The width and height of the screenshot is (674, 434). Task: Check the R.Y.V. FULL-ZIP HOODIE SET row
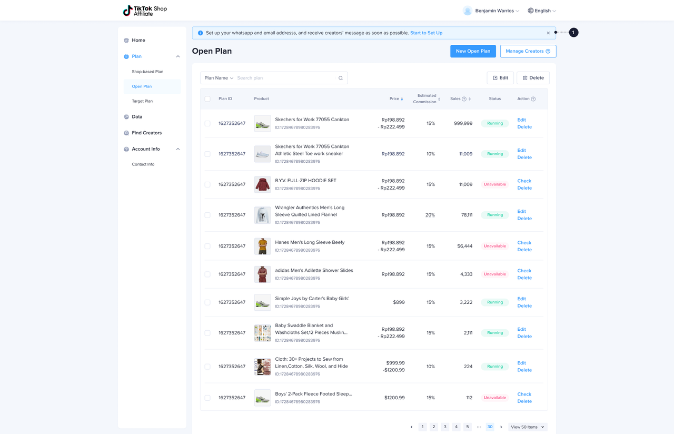tap(207, 184)
